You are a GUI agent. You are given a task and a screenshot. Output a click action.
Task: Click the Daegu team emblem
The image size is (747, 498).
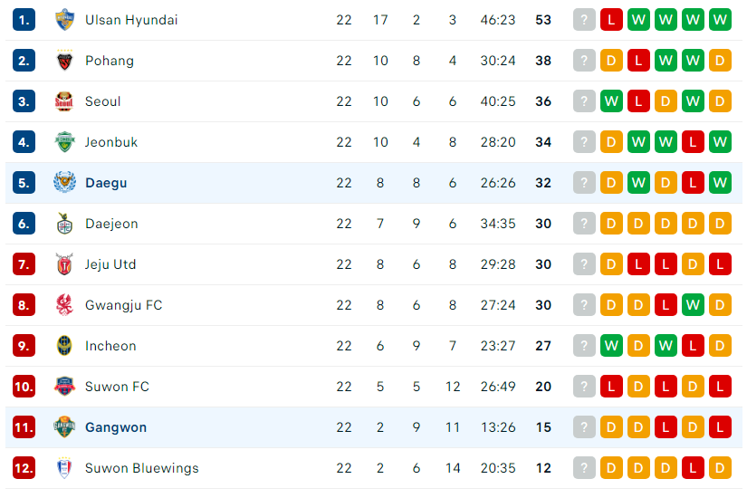(64, 183)
